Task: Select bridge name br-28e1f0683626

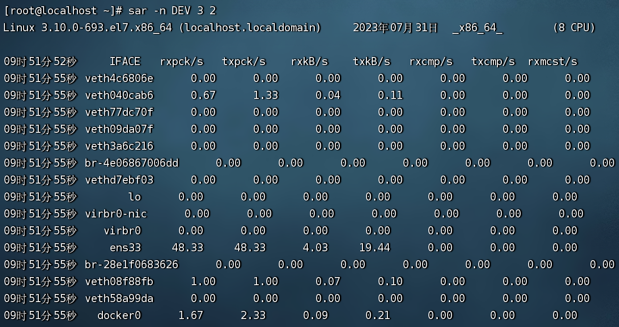Action: click(132, 265)
